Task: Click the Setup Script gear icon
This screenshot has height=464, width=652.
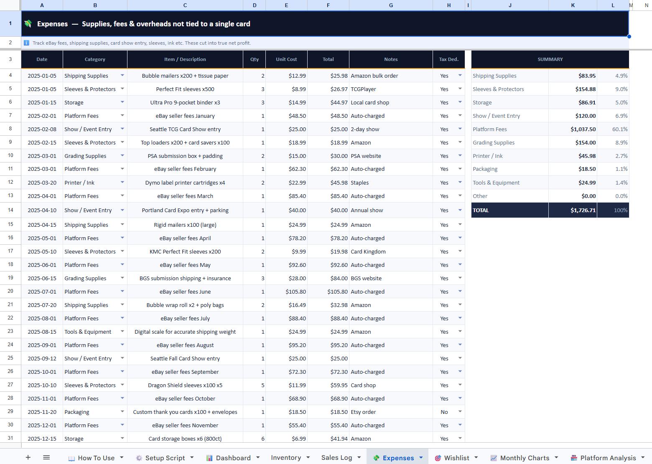Action: (x=139, y=458)
